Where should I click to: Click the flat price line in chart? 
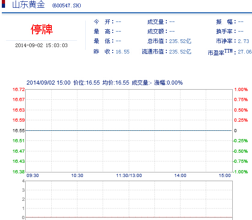(x=129, y=130)
